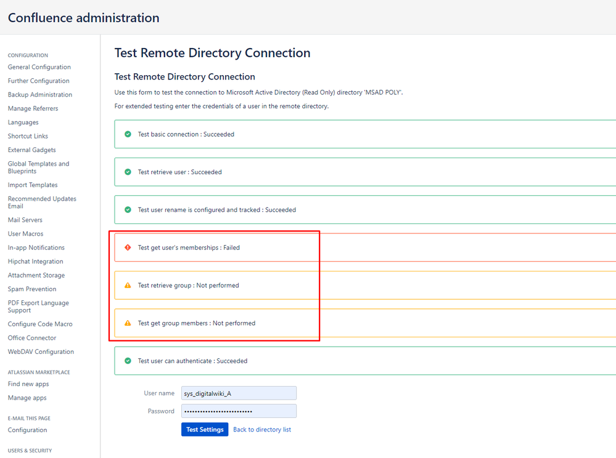Viewport: 616px width, 458px height.
Task: Select Manage Referrers in the sidebar
Action: point(33,108)
